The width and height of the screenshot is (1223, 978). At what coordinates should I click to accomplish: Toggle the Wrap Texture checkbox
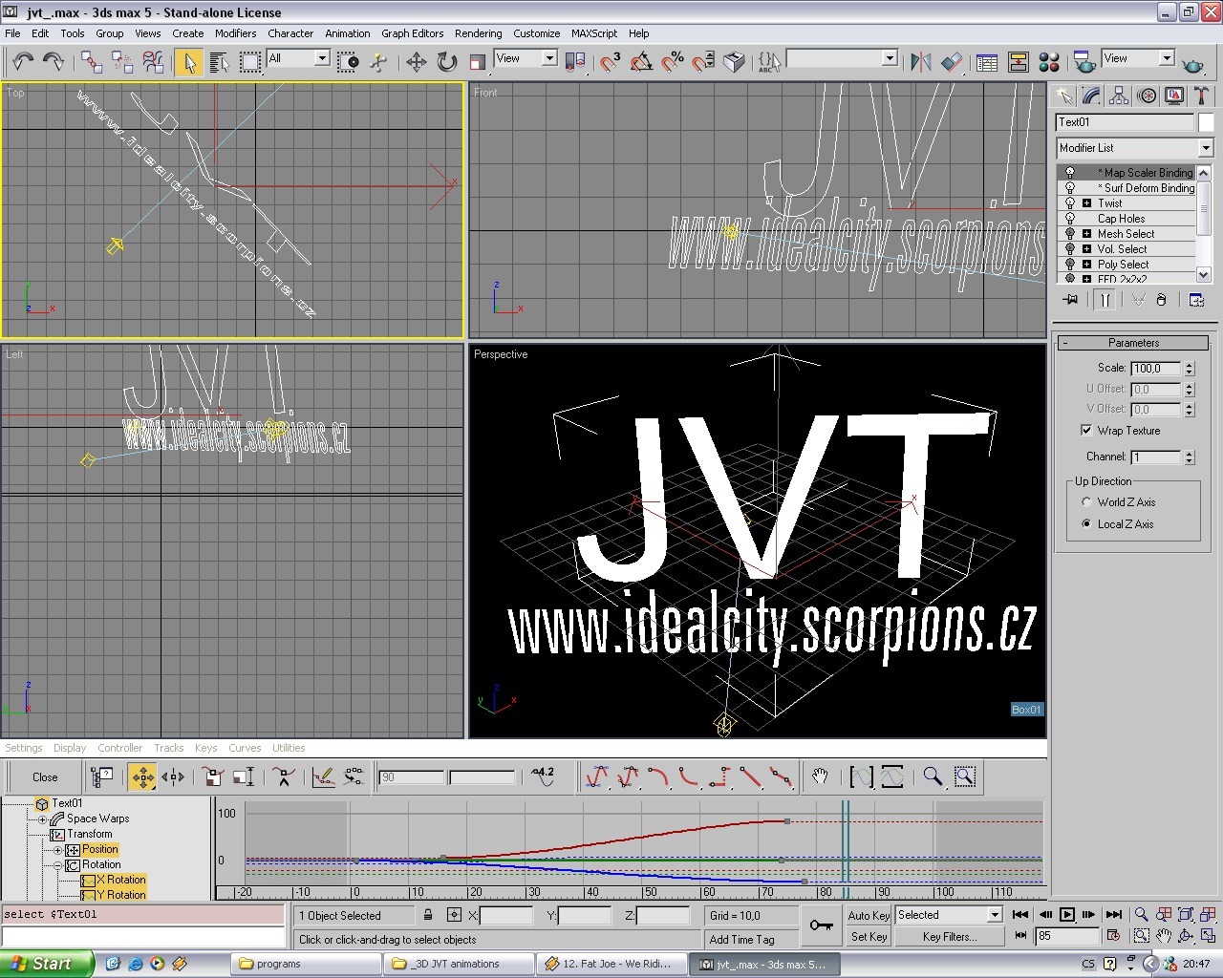point(1086,431)
